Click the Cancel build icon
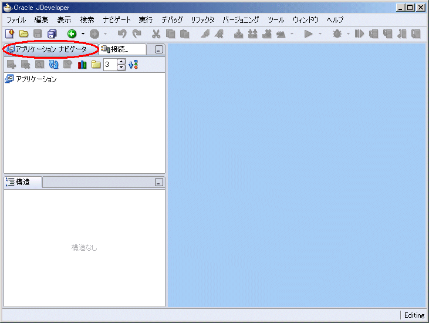429x323 pixels. (267, 34)
